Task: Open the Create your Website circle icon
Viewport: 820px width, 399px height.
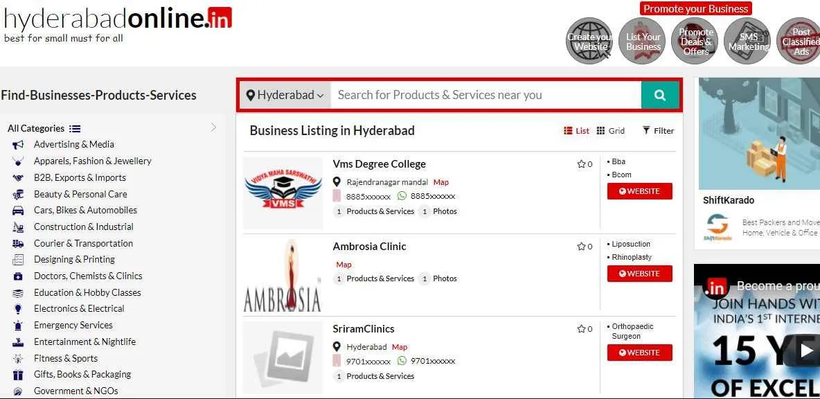Action: click(590, 42)
